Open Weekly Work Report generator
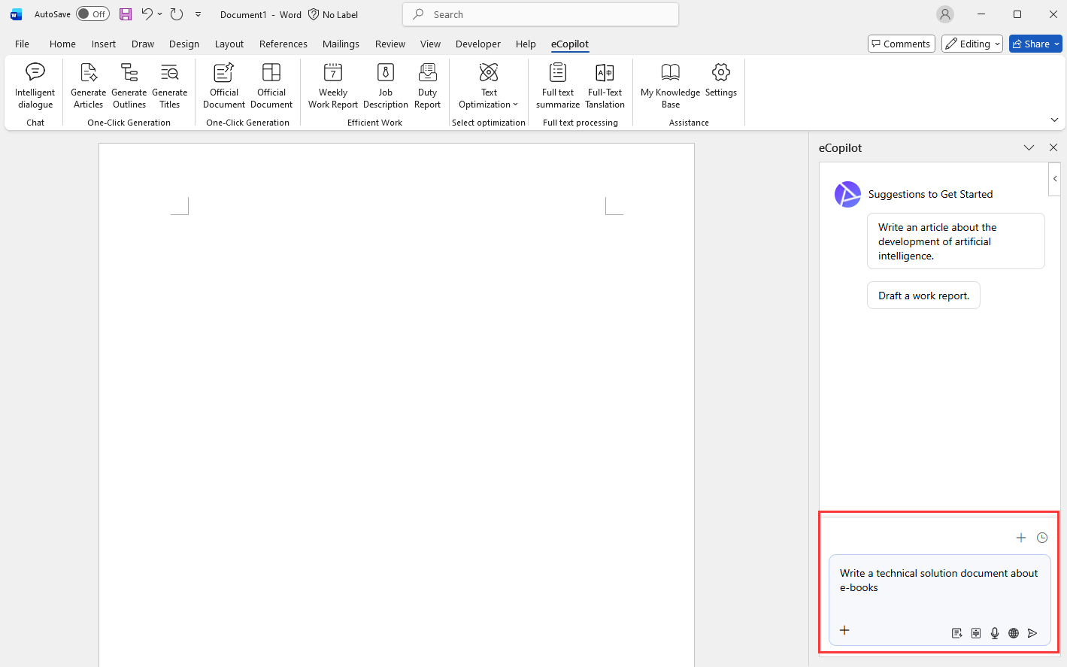This screenshot has width=1067, height=667. (332, 86)
